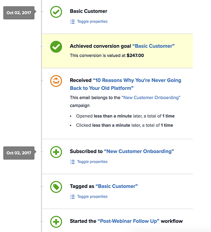Open the "Basic Customer" tag link

pyautogui.click(x=116, y=186)
